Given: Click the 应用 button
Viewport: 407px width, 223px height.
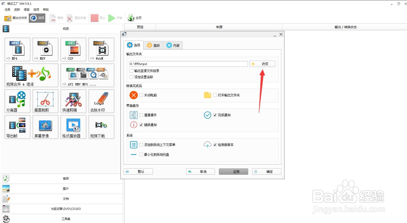Looking at the screenshot, I should [233, 172].
